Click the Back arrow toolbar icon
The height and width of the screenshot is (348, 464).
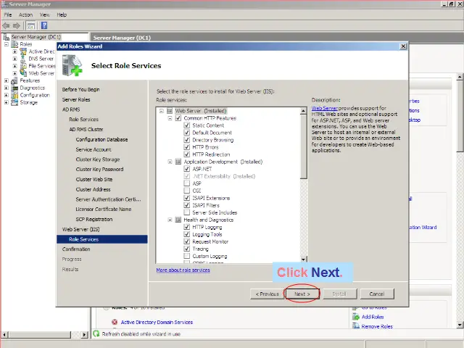7,26
